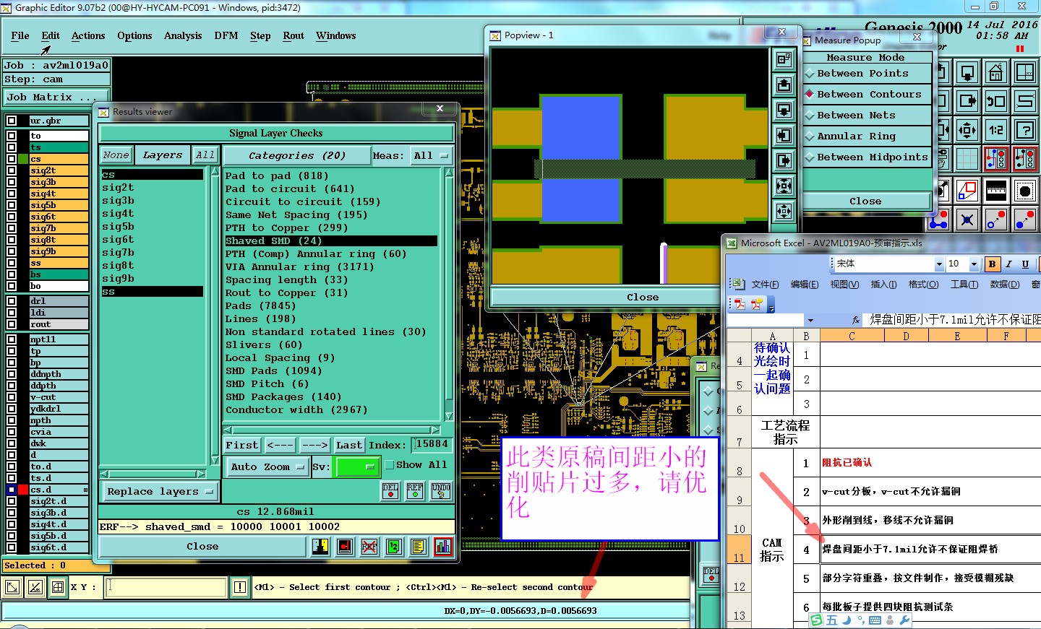The height and width of the screenshot is (629, 1041).
Task: Click the red-blue polygon shape icon
Action: pyautogui.click(x=967, y=191)
